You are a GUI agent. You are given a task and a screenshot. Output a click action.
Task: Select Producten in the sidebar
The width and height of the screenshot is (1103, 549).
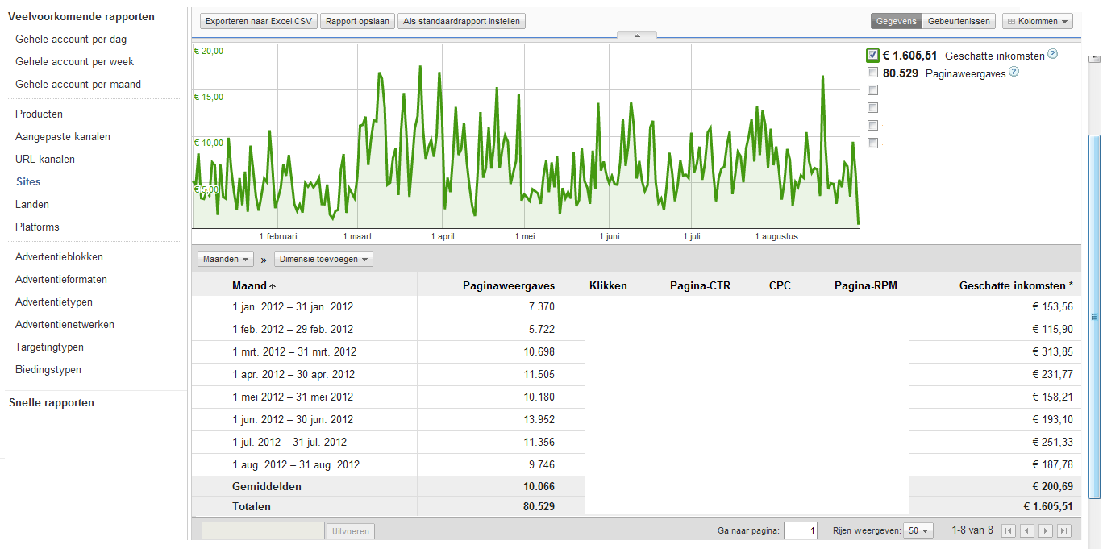pyautogui.click(x=39, y=114)
